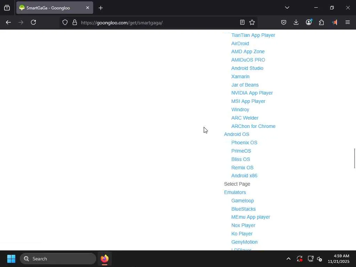This screenshot has width=356, height=267.
Task: Open the extensions menu
Action: click(321, 22)
